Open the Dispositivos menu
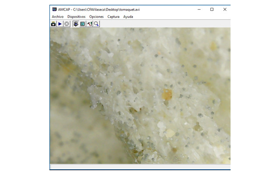This screenshot has width=280, height=175. 76,17
